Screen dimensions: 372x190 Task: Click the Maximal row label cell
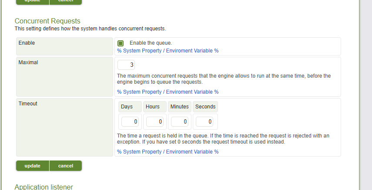(64, 77)
